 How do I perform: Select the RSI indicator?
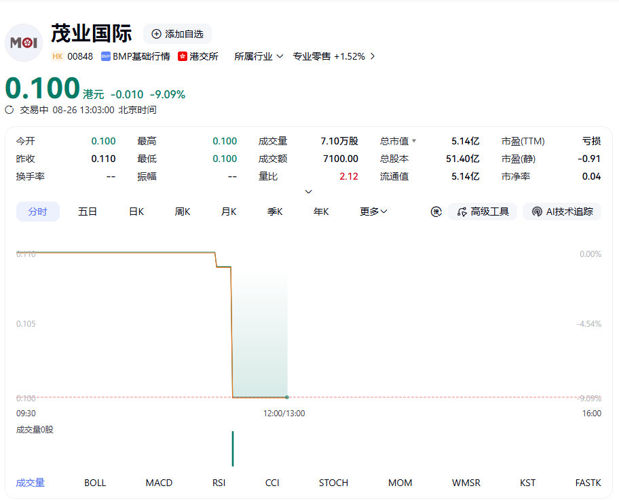point(219,483)
